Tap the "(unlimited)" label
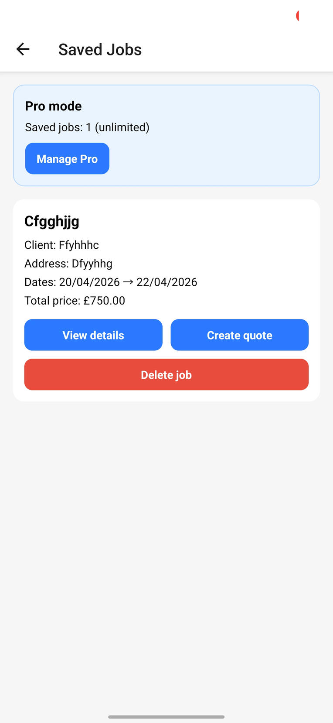This screenshot has height=723, width=333. click(x=122, y=127)
